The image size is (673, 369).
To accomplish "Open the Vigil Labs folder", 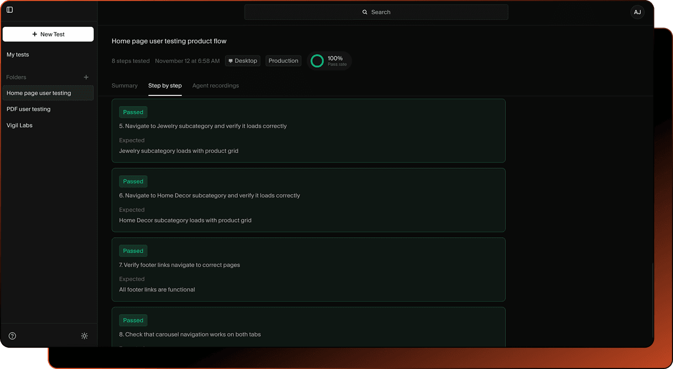I will tap(20, 126).
